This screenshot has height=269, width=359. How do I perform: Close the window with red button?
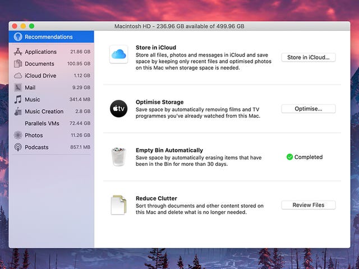point(15,26)
